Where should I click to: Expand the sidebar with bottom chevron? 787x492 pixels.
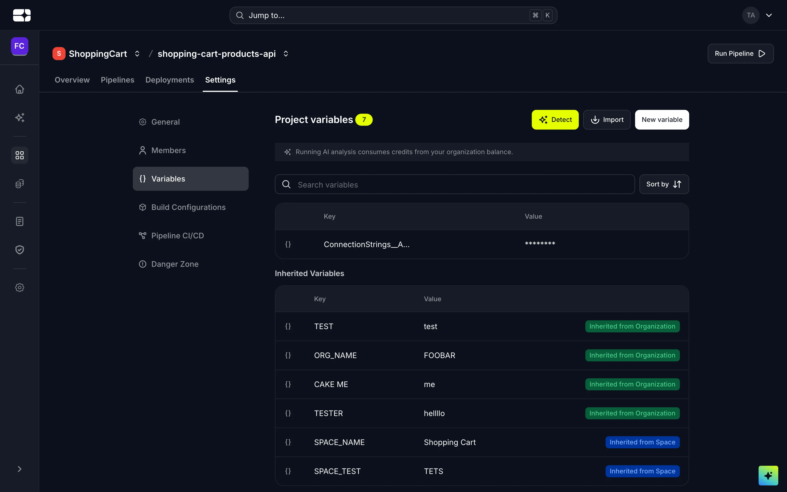pos(19,469)
